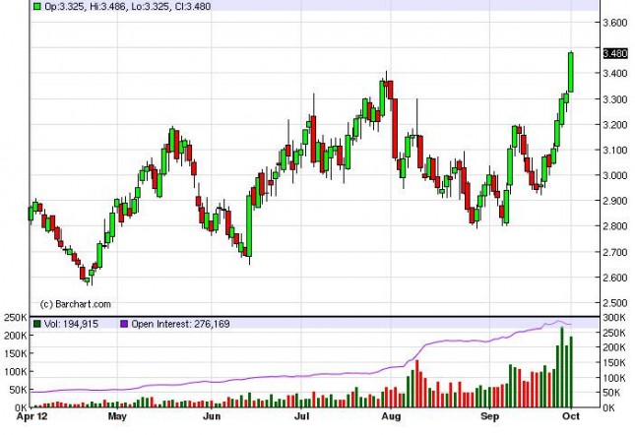Click the highlighted 3.480 price marker
Viewport: 635px width, 435px height.
(x=615, y=53)
